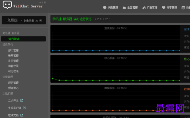Click the WillChat Server logo icon

point(7,5)
